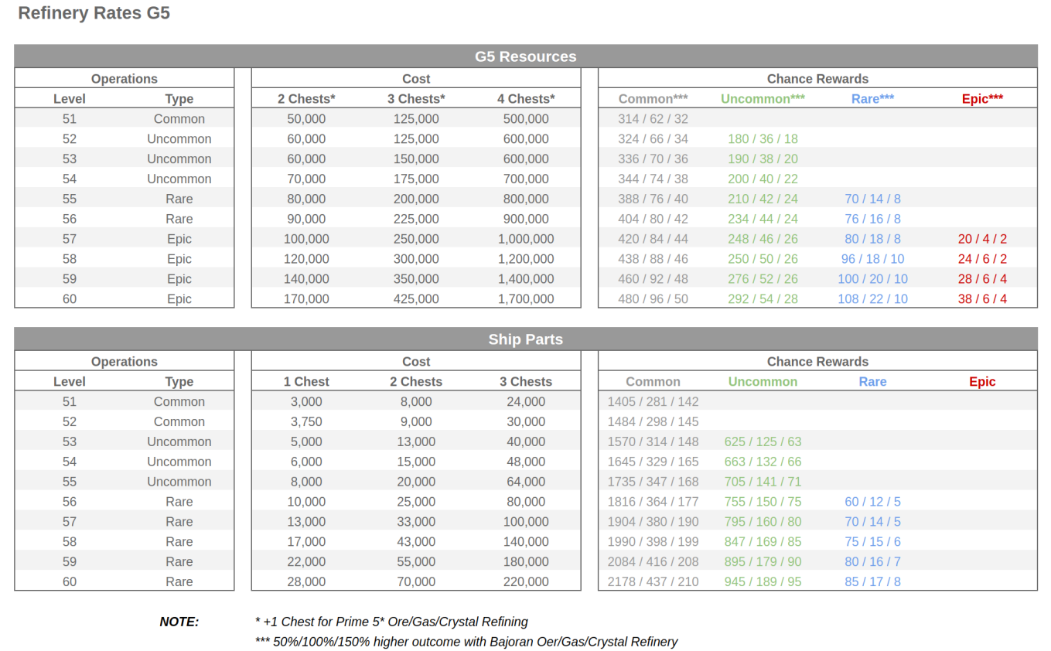Click the 1,700,000 cost cell
Screen dimensions: 1051x651
[x=526, y=298]
